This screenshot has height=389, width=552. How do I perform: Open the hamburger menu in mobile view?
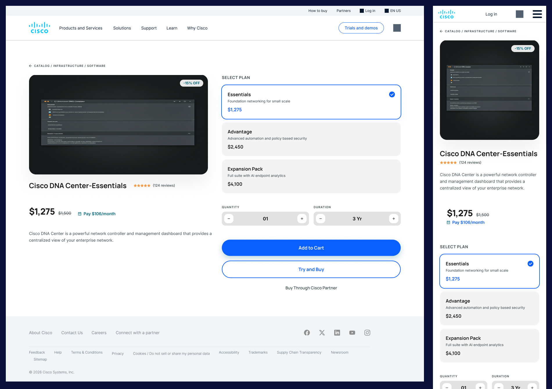pyautogui.click(x=537, y=14)
